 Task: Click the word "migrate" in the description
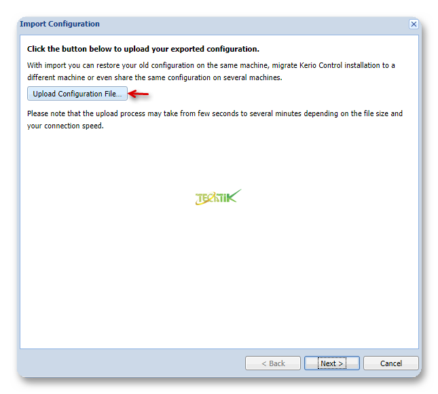tap(285, 66)
